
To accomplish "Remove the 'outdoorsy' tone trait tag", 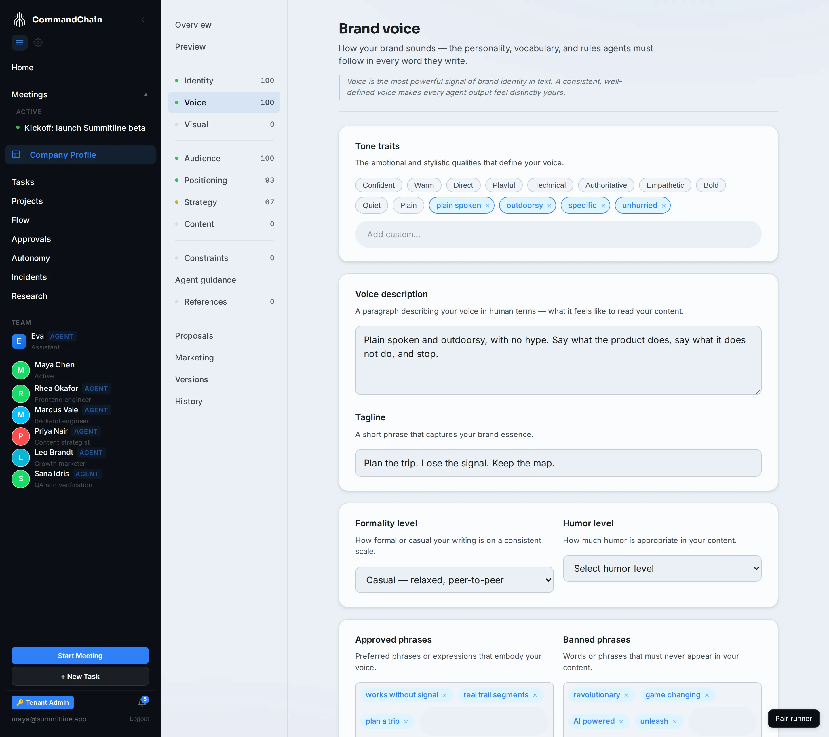I will (x=549, y=206).
